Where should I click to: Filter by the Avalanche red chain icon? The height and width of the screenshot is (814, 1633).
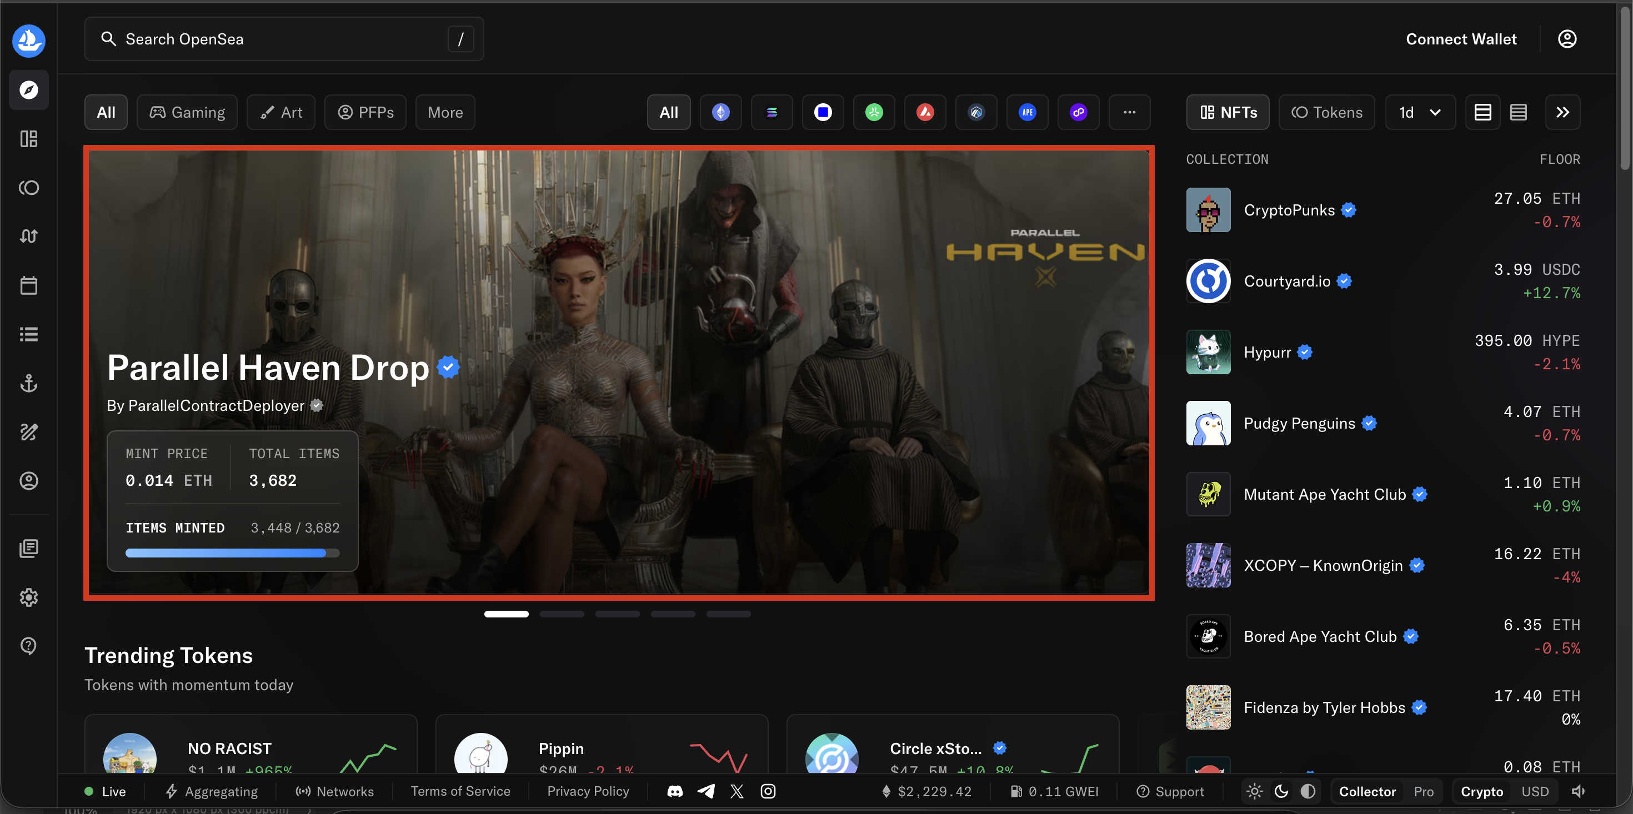[x=925, y=112]
